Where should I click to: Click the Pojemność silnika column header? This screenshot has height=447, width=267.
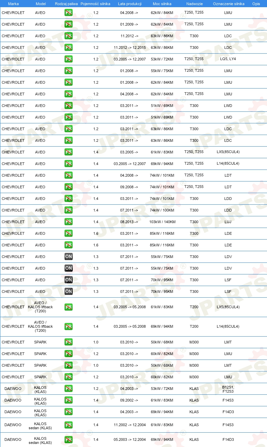95,4
